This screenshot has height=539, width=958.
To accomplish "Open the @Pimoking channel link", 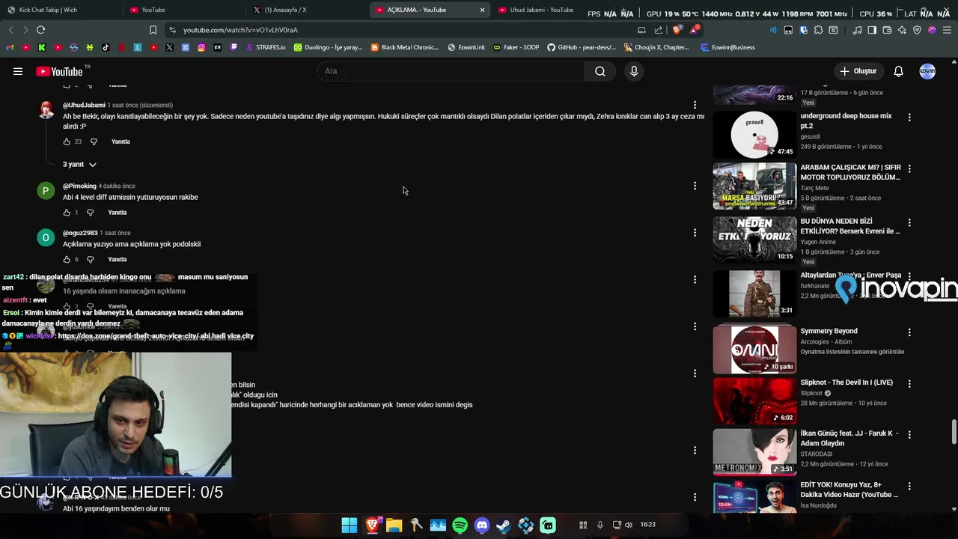I will pos(79,186).
